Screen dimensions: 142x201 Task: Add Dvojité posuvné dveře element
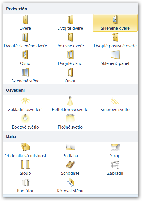click(115, 40)
